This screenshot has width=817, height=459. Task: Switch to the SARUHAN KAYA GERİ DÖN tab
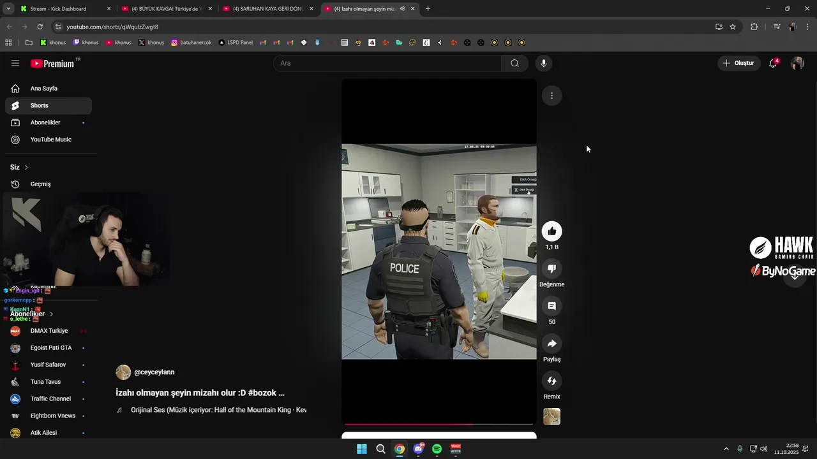coord(268,9)
